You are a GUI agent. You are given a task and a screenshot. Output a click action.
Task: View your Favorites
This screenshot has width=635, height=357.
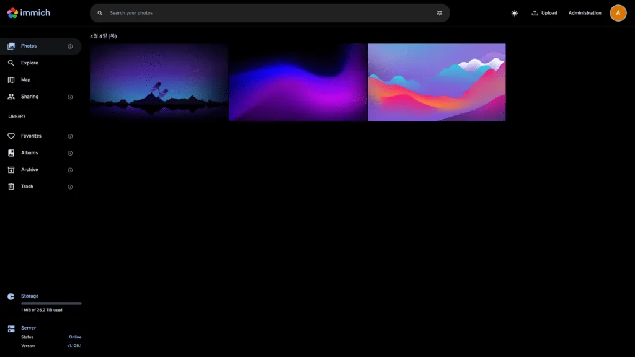tap(31, 136)
